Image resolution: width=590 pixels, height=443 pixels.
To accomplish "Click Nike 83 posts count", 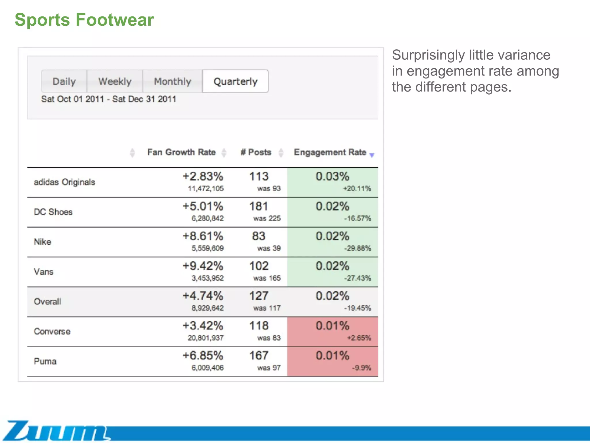I will [x=259, y=236].
